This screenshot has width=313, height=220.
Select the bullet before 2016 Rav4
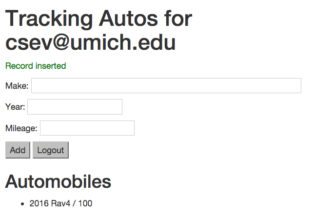tap(22, 204)
